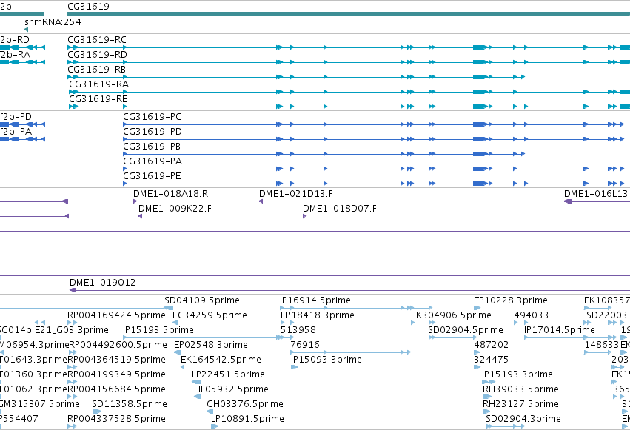Select EST IP15193.3prime label
This screenshot has height=430, width=630.
point(517,374)
